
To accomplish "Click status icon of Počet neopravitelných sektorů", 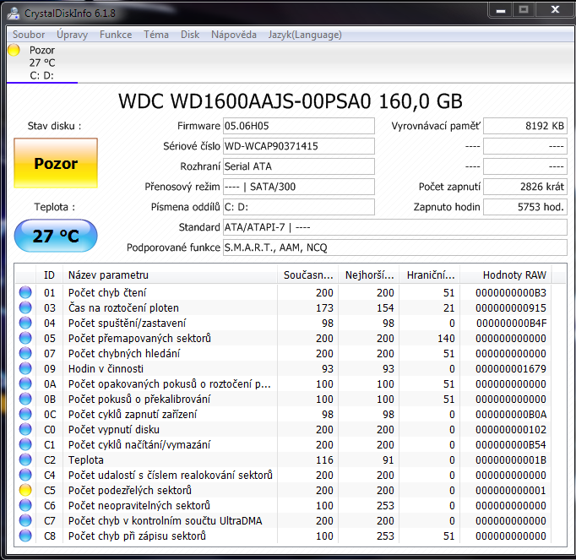I will (25, 505).
